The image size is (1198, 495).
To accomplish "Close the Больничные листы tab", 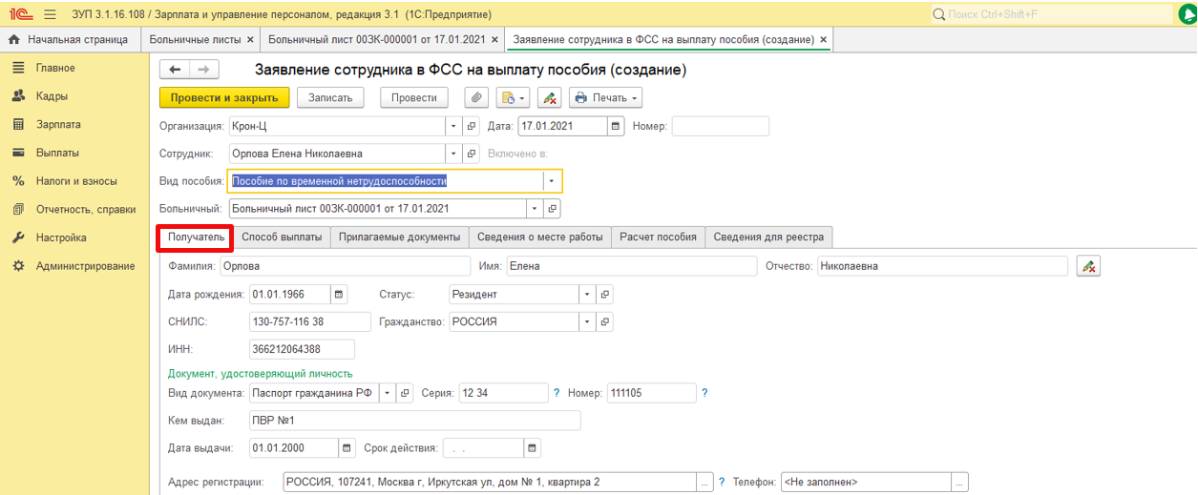I will 250,40.
